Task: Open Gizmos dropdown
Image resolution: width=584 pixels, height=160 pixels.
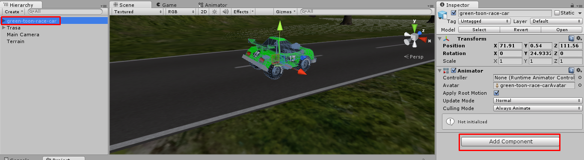Action: pos(286,12)
